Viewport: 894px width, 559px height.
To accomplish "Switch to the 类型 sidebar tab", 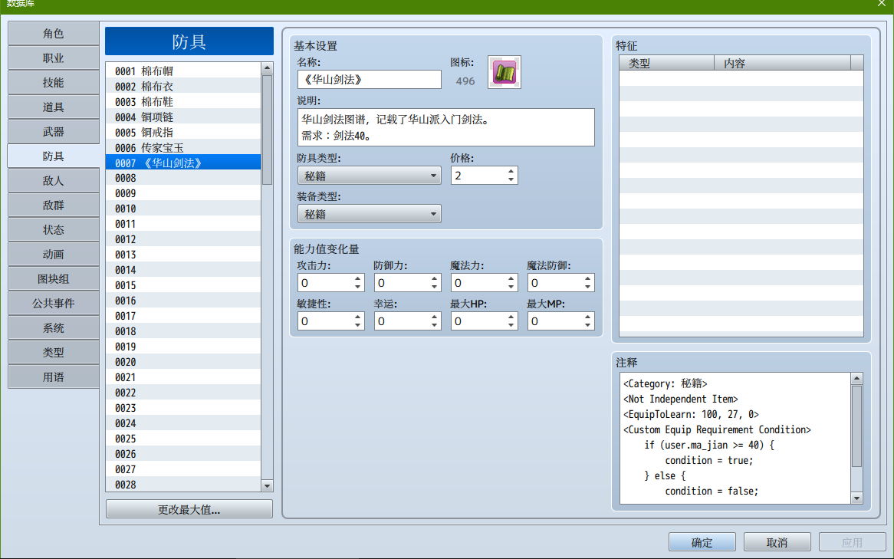I will tap(54, 353).
